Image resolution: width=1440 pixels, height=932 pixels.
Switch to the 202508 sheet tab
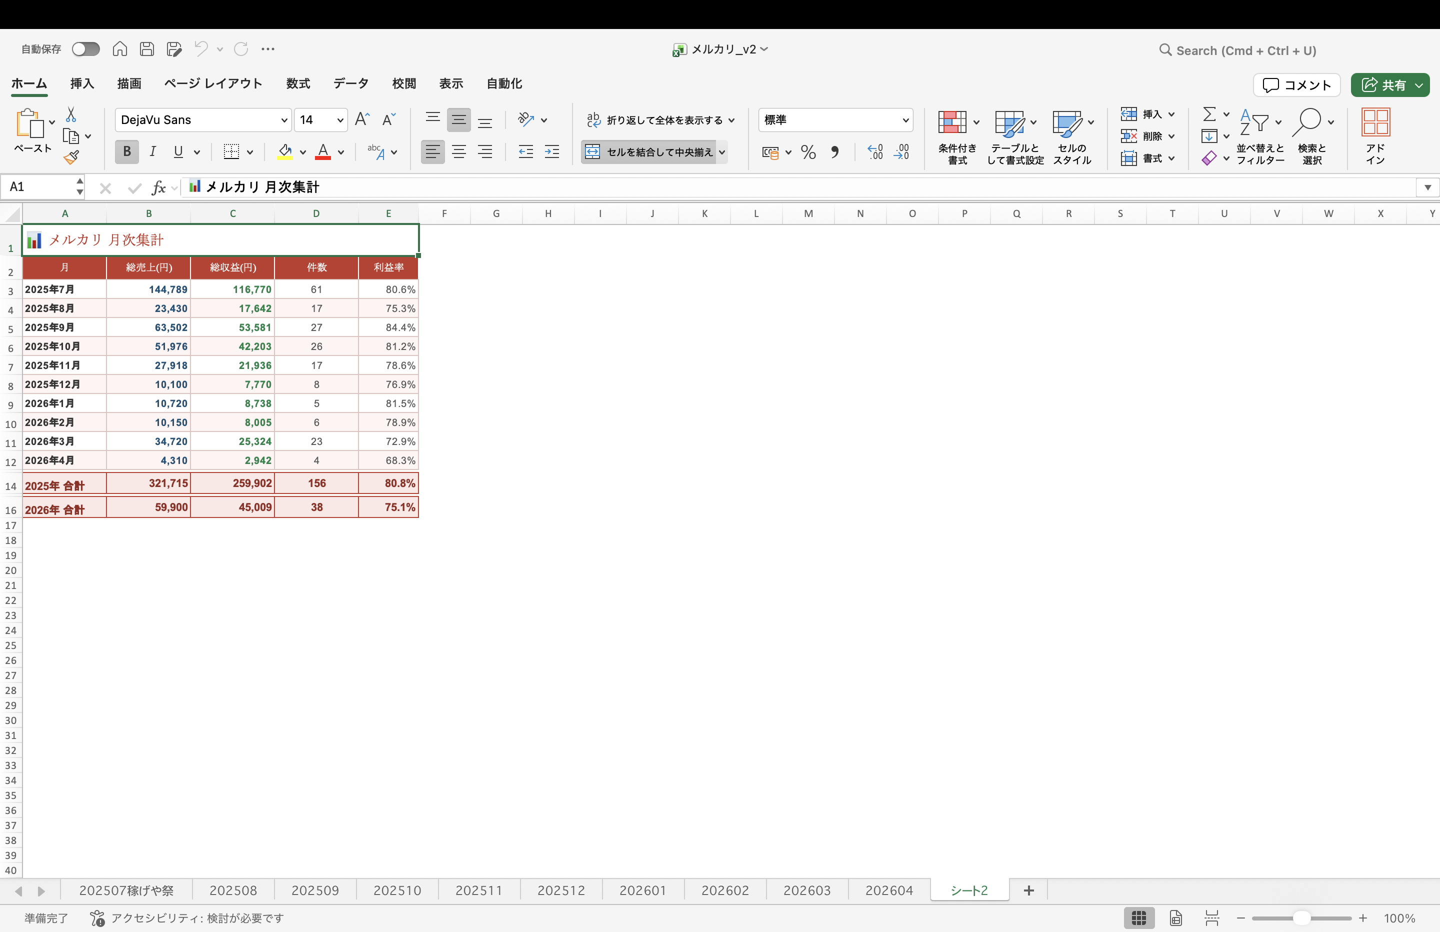coord(233,890)
